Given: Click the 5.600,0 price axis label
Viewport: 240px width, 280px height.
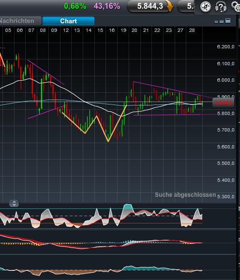Looking at the screenshot, I should [x=225, y=147].
